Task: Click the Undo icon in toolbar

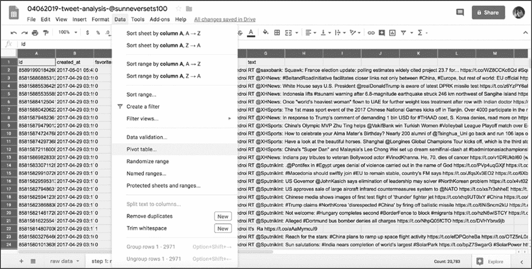Action: 13,33
